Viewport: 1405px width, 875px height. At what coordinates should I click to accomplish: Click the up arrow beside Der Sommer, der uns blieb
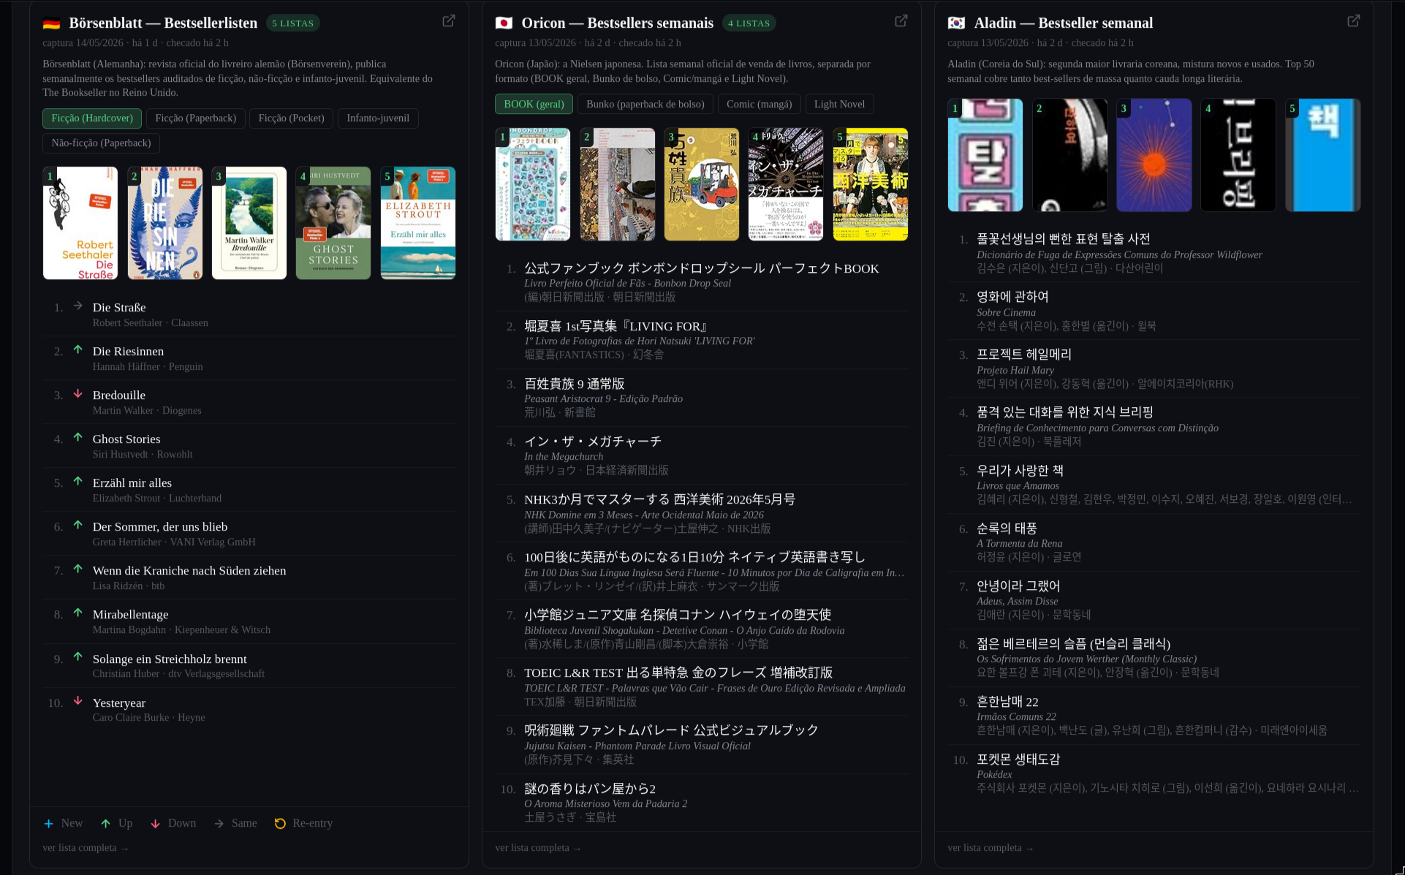tap(78, 525)
